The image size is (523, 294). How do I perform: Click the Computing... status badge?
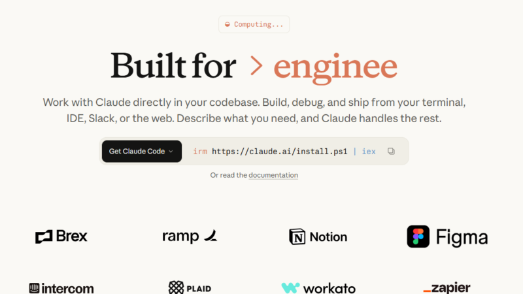tap(254, 24)
